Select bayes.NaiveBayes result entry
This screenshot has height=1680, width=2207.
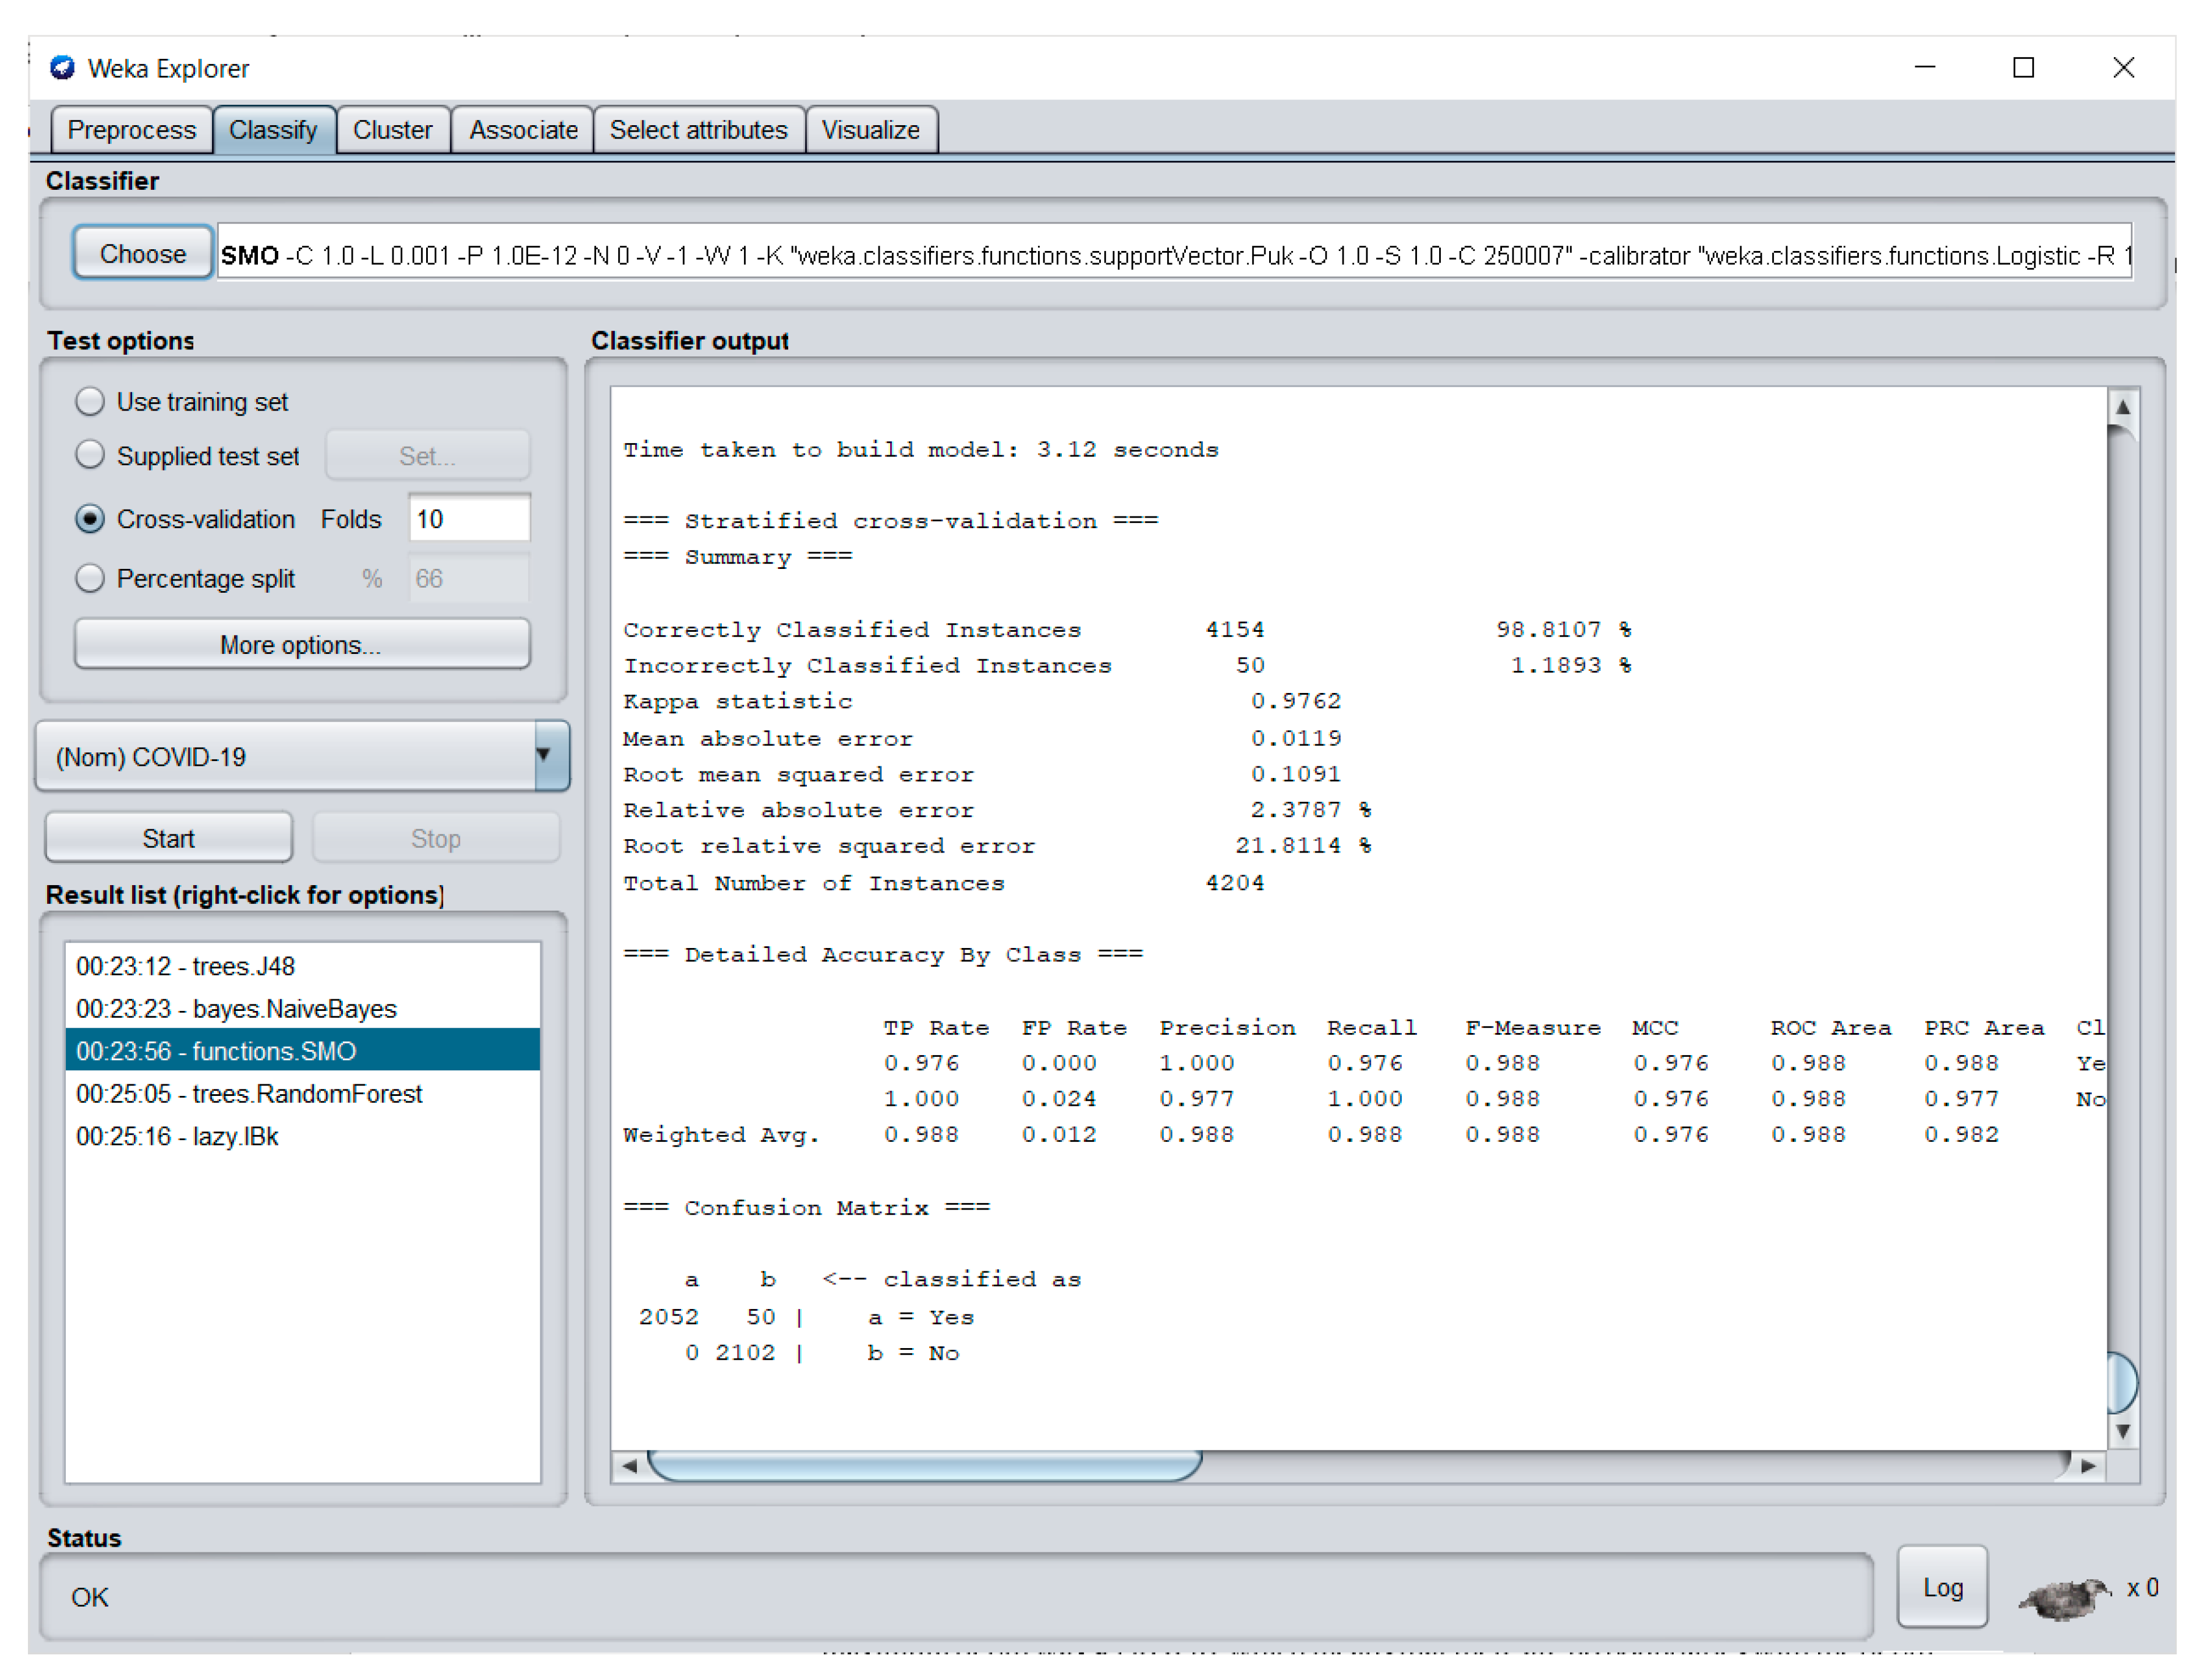pyautogui.click(x=236, y=1009)
